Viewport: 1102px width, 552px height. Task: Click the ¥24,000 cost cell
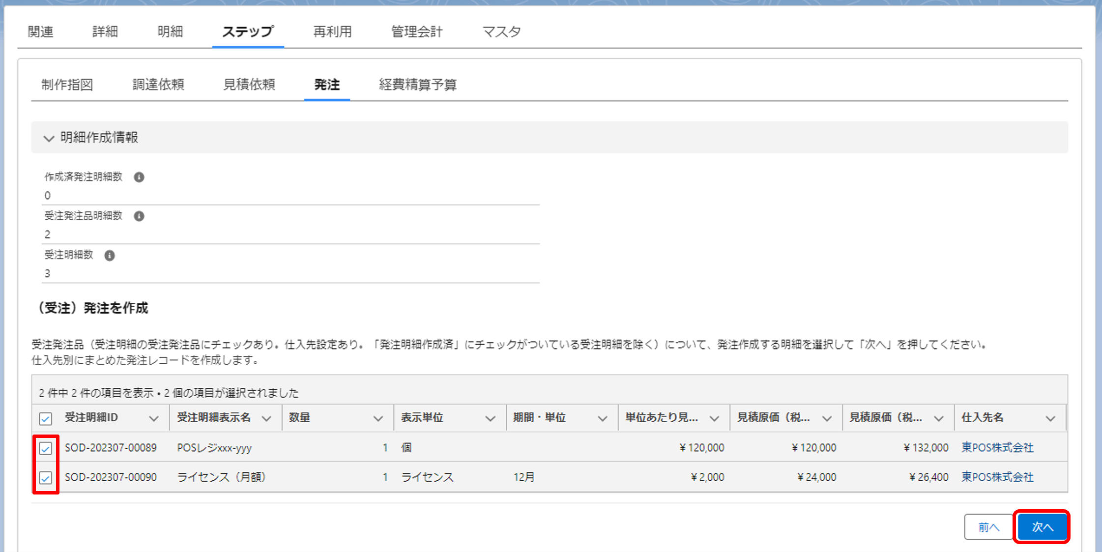tap(816, 477)
